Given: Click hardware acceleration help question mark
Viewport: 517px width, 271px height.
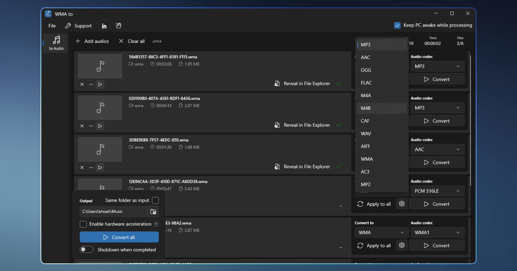Looking at the screenshot, I should click(156, 224).
